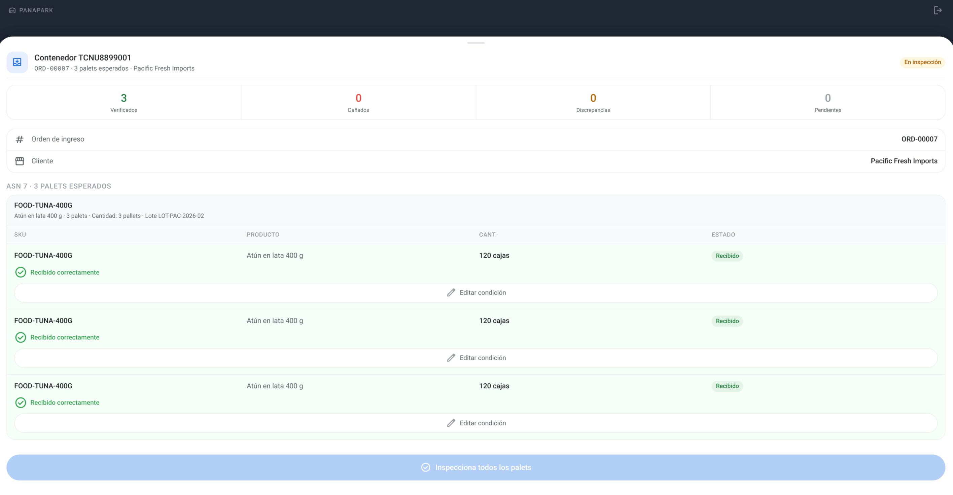The width and height of the screenshot is (953, 495).
Task: Click the second row 120 cajas quantity
Action: pos(494,321)
